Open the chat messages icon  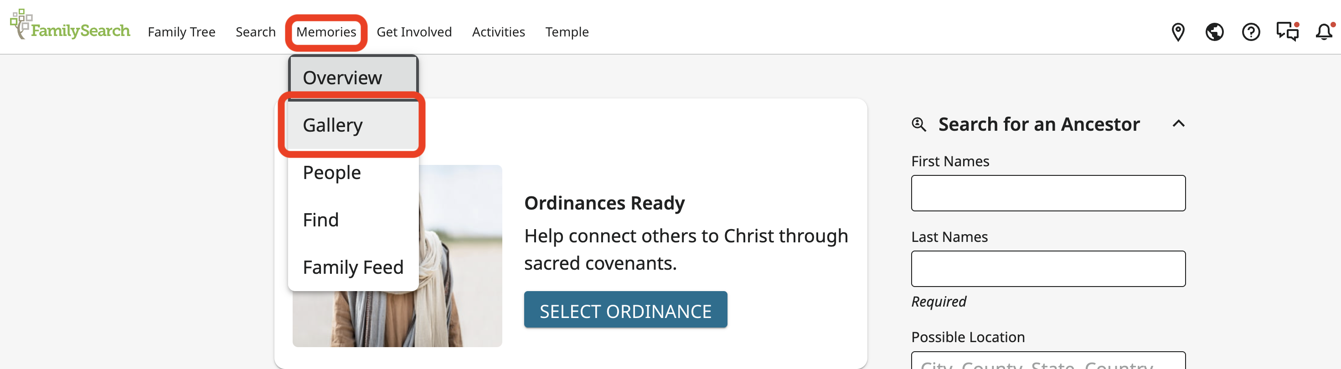1287,32
